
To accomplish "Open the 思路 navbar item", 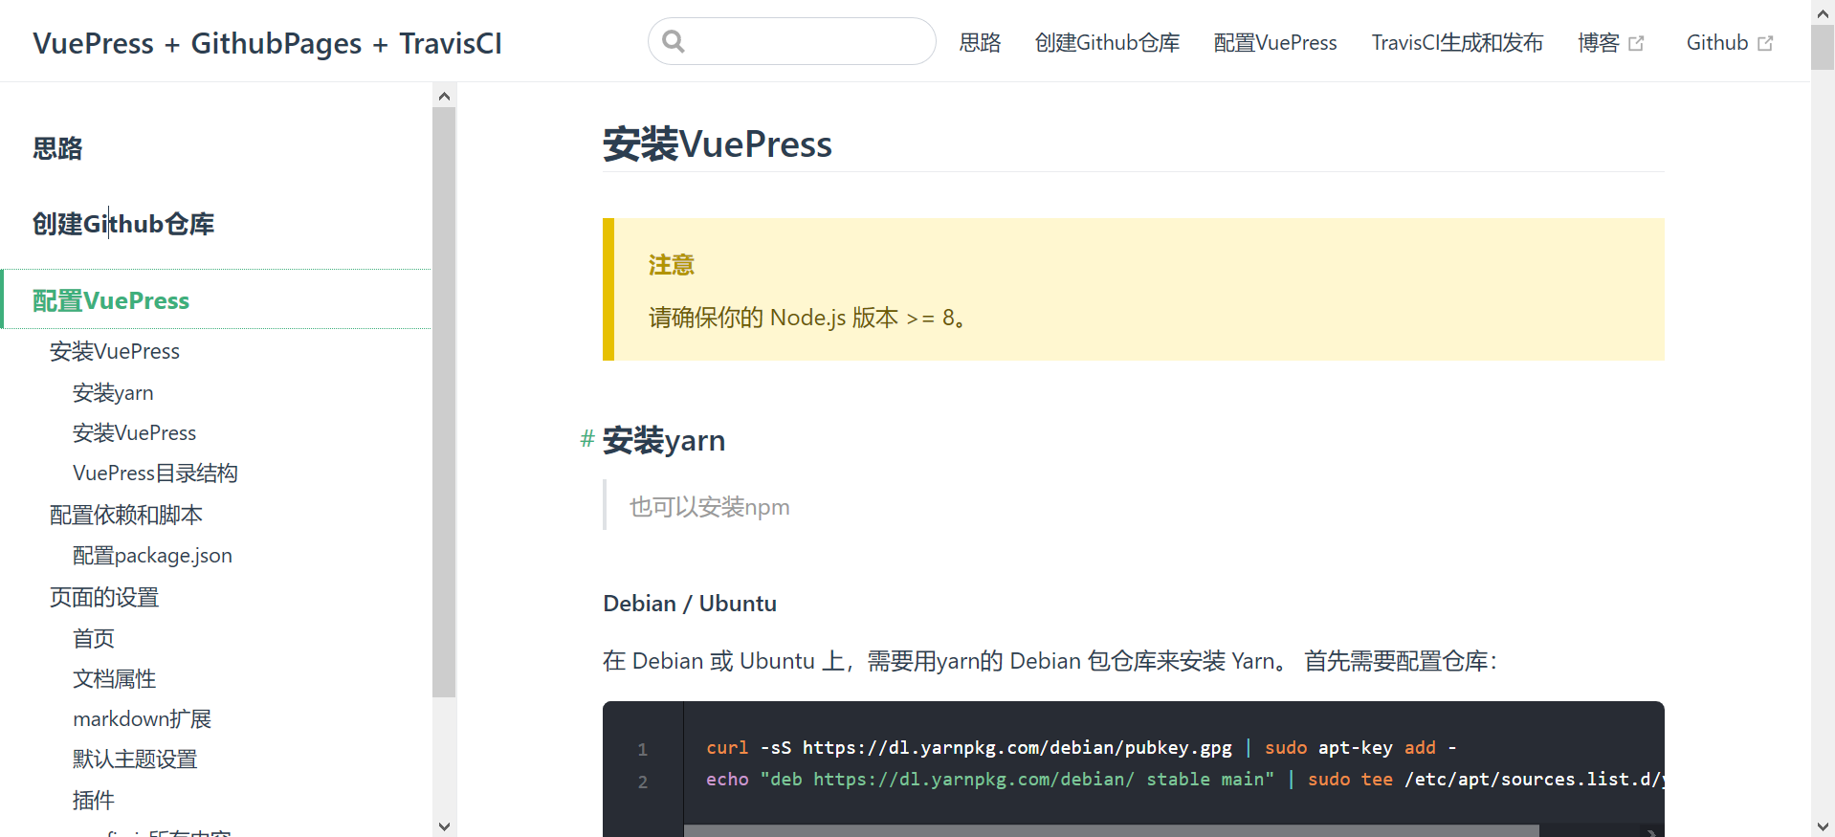I will point(980,43).
